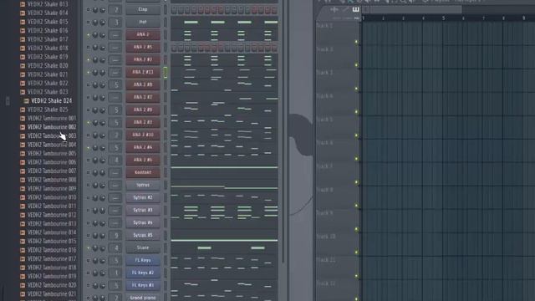Toggle the first step of the Clap row
Viewport: 535px width, 301px height.
(x=174, y=10)
